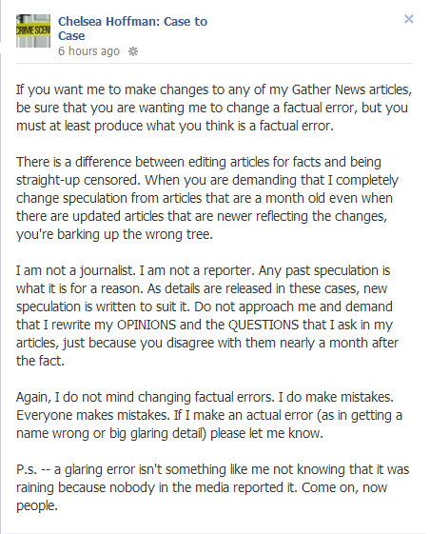Click the "6 hours ago" timestamp
Screen dimensions: 430x534
(x=88, y=51)
